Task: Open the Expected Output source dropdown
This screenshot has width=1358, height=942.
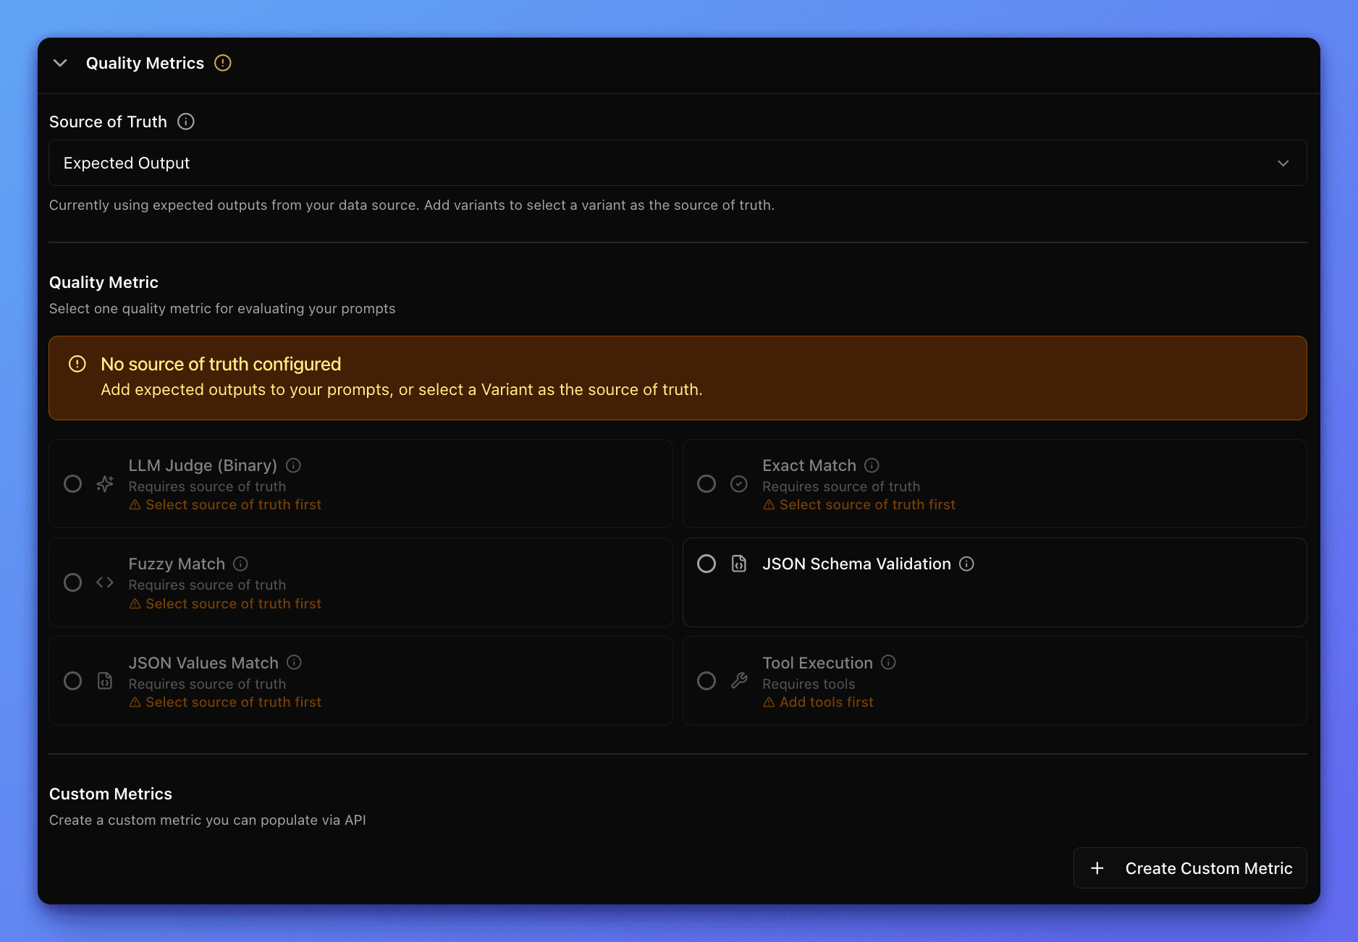Action: 677,163
